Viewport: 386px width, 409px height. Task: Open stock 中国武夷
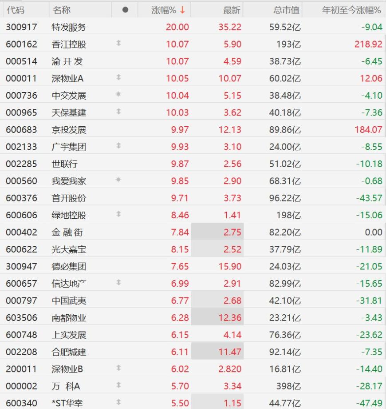coord(69,301)
